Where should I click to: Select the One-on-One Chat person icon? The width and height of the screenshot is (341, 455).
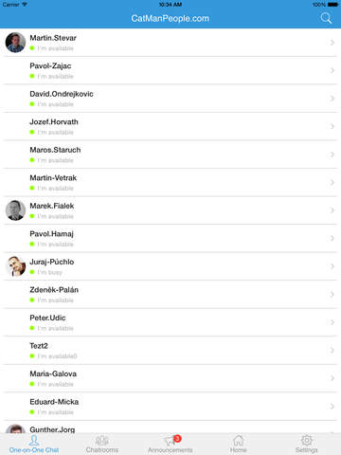pos(34,440)
